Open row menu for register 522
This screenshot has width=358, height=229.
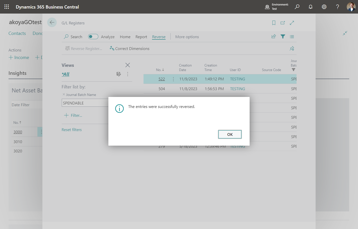click(x=173, y=79)
